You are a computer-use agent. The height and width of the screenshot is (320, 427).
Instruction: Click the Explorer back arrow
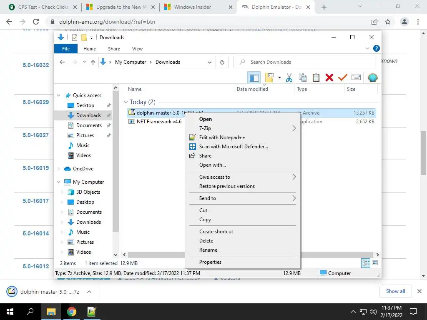point(62,62)
